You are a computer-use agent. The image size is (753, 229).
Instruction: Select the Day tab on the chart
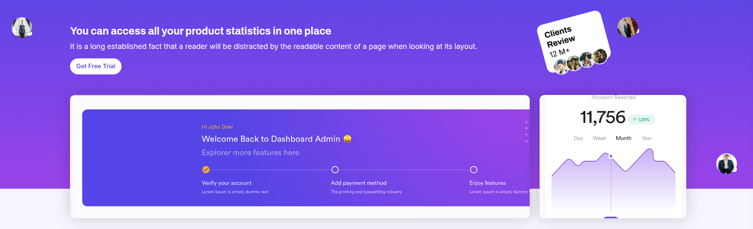point(578,138)
